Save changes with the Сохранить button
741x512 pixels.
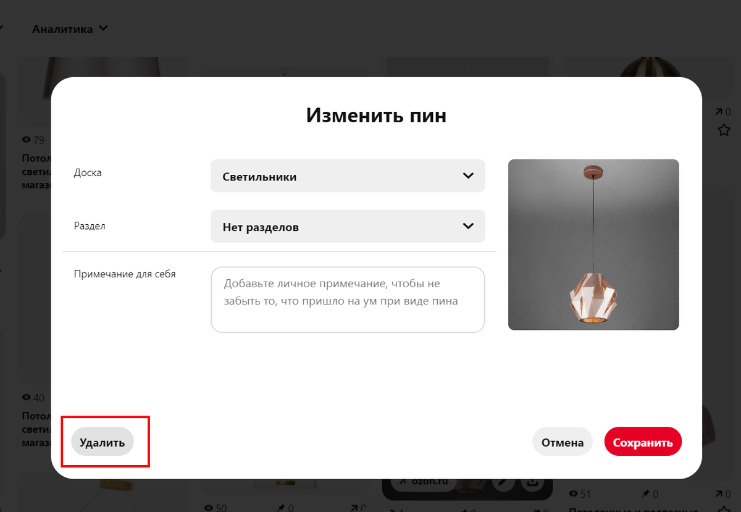[x=643, y=442]
